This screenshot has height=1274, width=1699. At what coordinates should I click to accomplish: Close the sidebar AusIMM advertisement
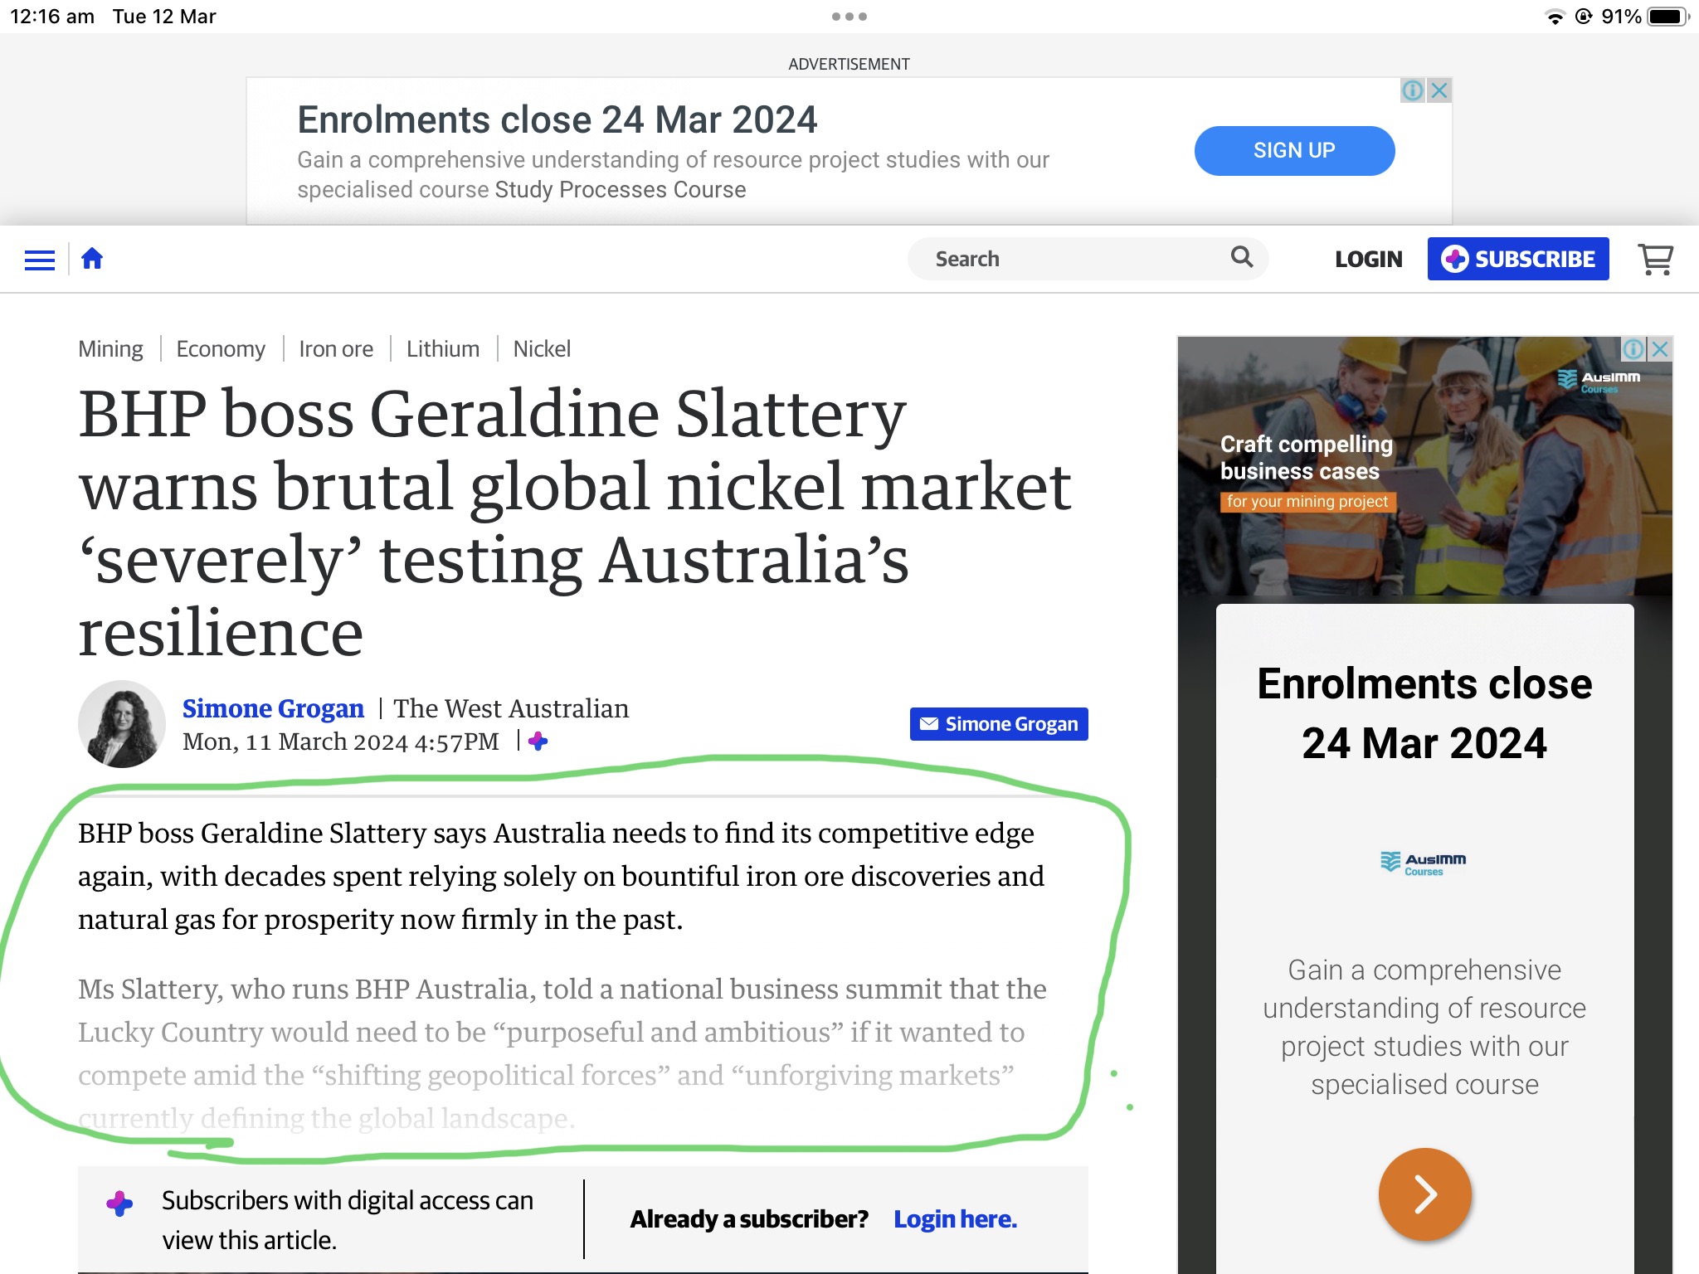(x=1660, y=349)
